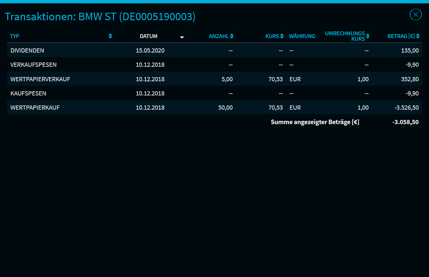Sort by KURS using its arrows
The width and height of the screenshot is (429, 277).
click(282, 36)
